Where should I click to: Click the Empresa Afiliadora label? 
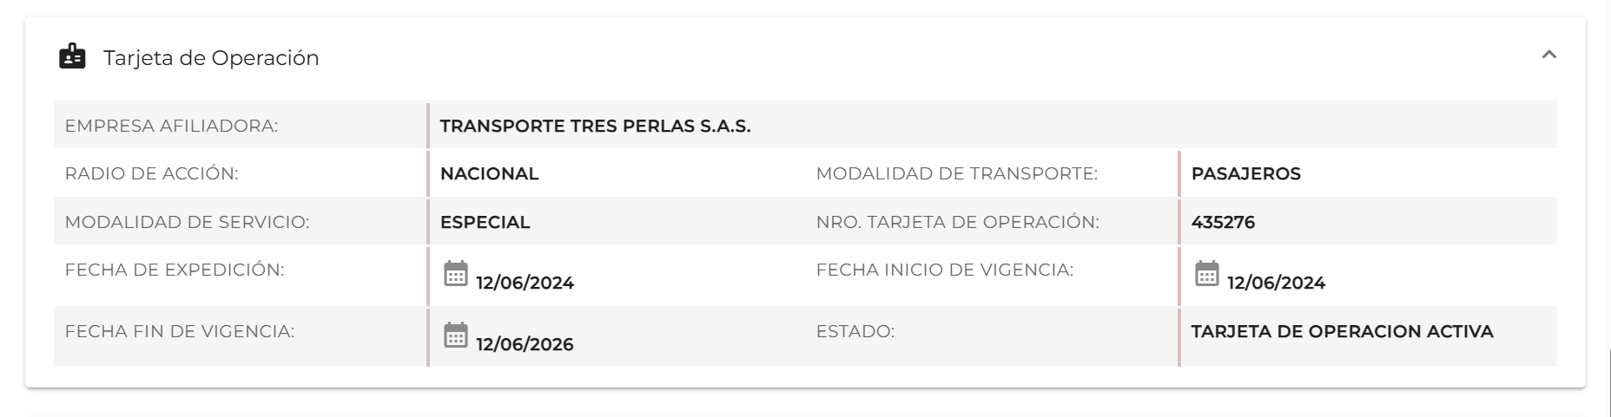(171, 126)
